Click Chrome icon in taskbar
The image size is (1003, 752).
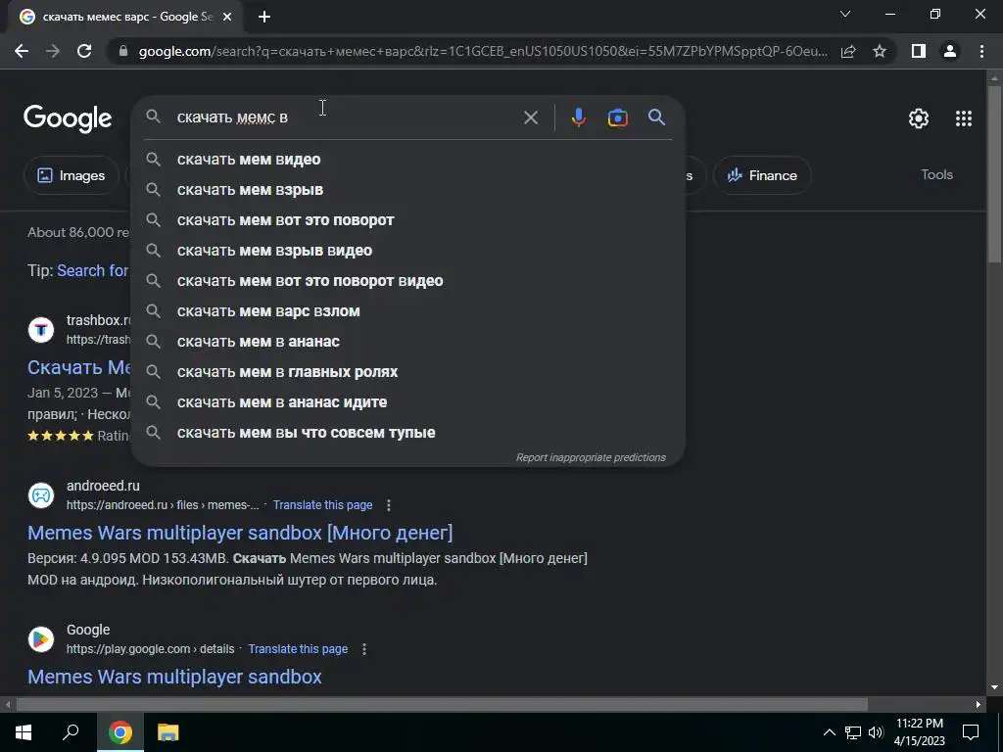119,732
